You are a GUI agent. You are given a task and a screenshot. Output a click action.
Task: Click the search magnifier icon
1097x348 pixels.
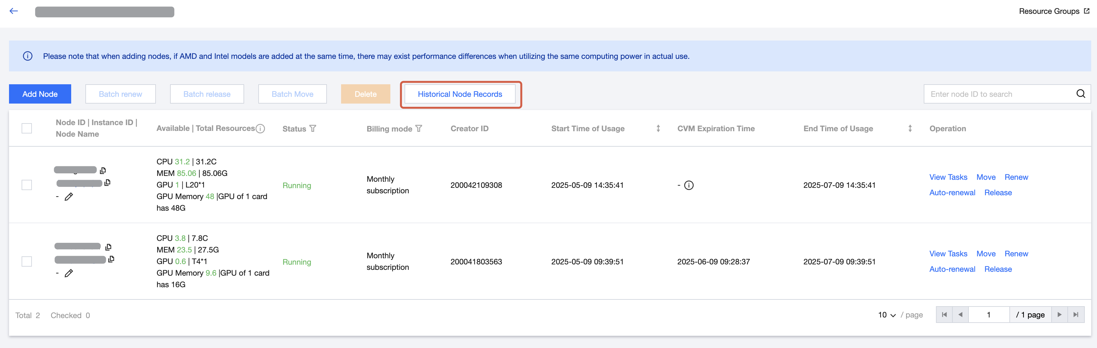pos(1080,94)
